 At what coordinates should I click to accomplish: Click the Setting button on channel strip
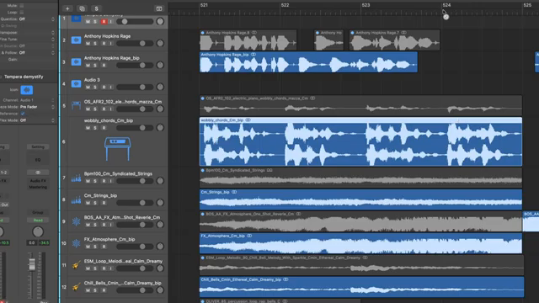(x=38, y=146)
